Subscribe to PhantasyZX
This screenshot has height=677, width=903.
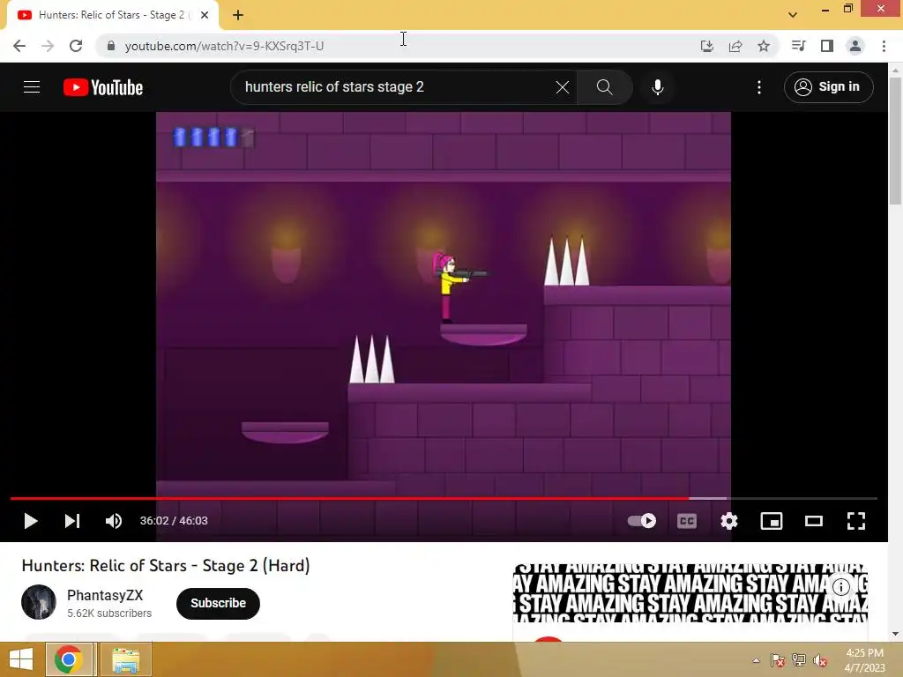[x=219, y=603]
